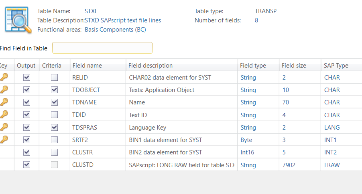Uncheck Output checkbox for RELID

click(27, 78)
